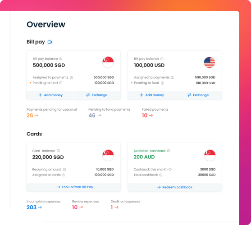Click info icon next to Card balance

[x=59, y=151]
